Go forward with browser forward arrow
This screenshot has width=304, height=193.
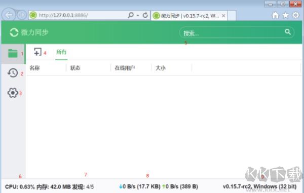(21, 15)
